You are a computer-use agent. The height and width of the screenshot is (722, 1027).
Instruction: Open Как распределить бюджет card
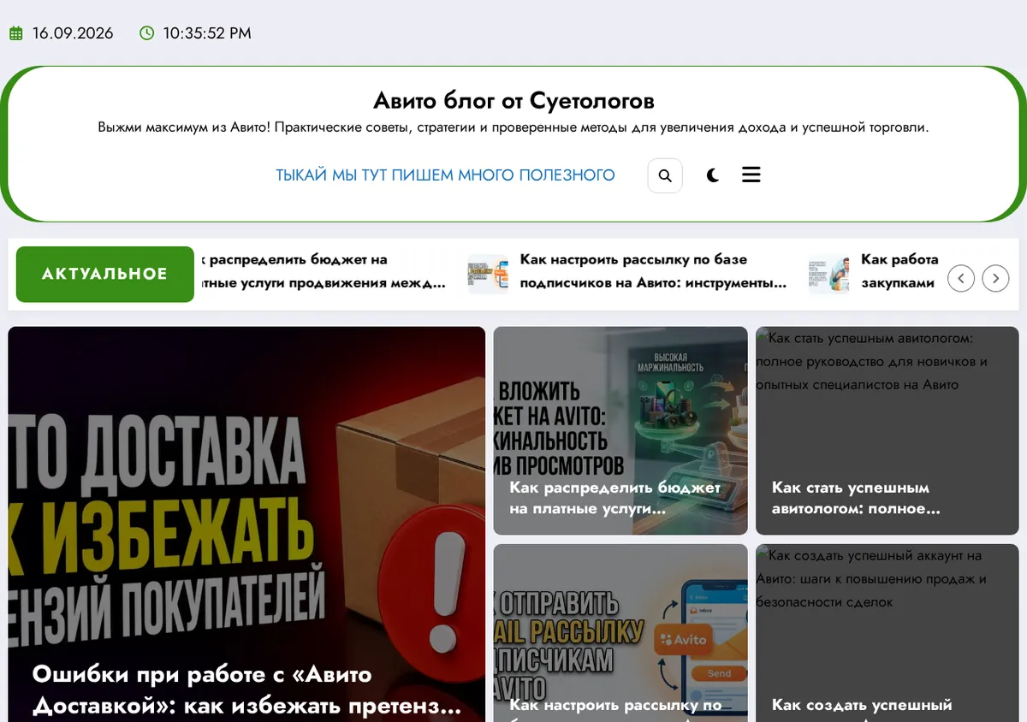pyautogui.click(x=620, y=431)
